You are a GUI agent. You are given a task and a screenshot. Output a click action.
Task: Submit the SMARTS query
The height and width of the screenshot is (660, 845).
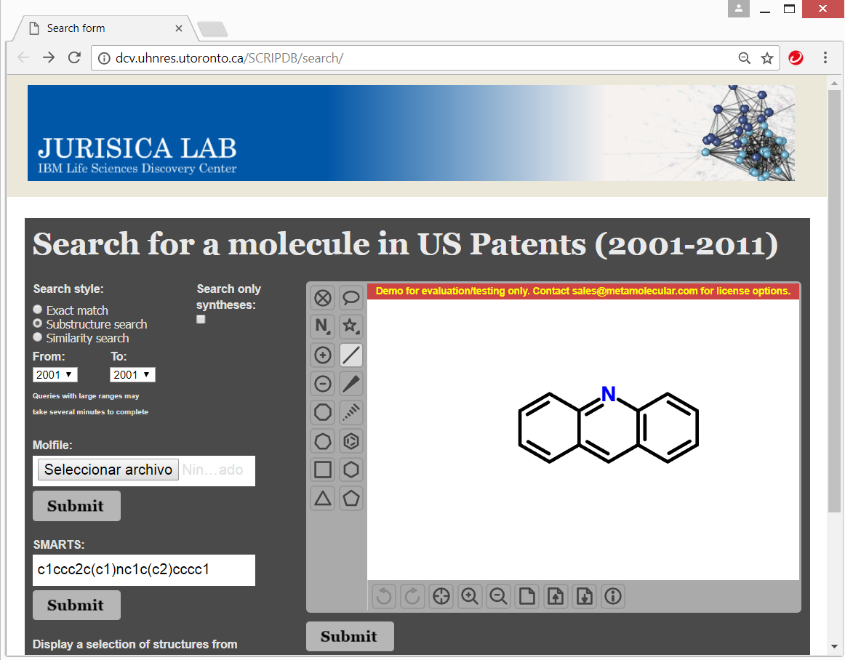tap(76, 605)
